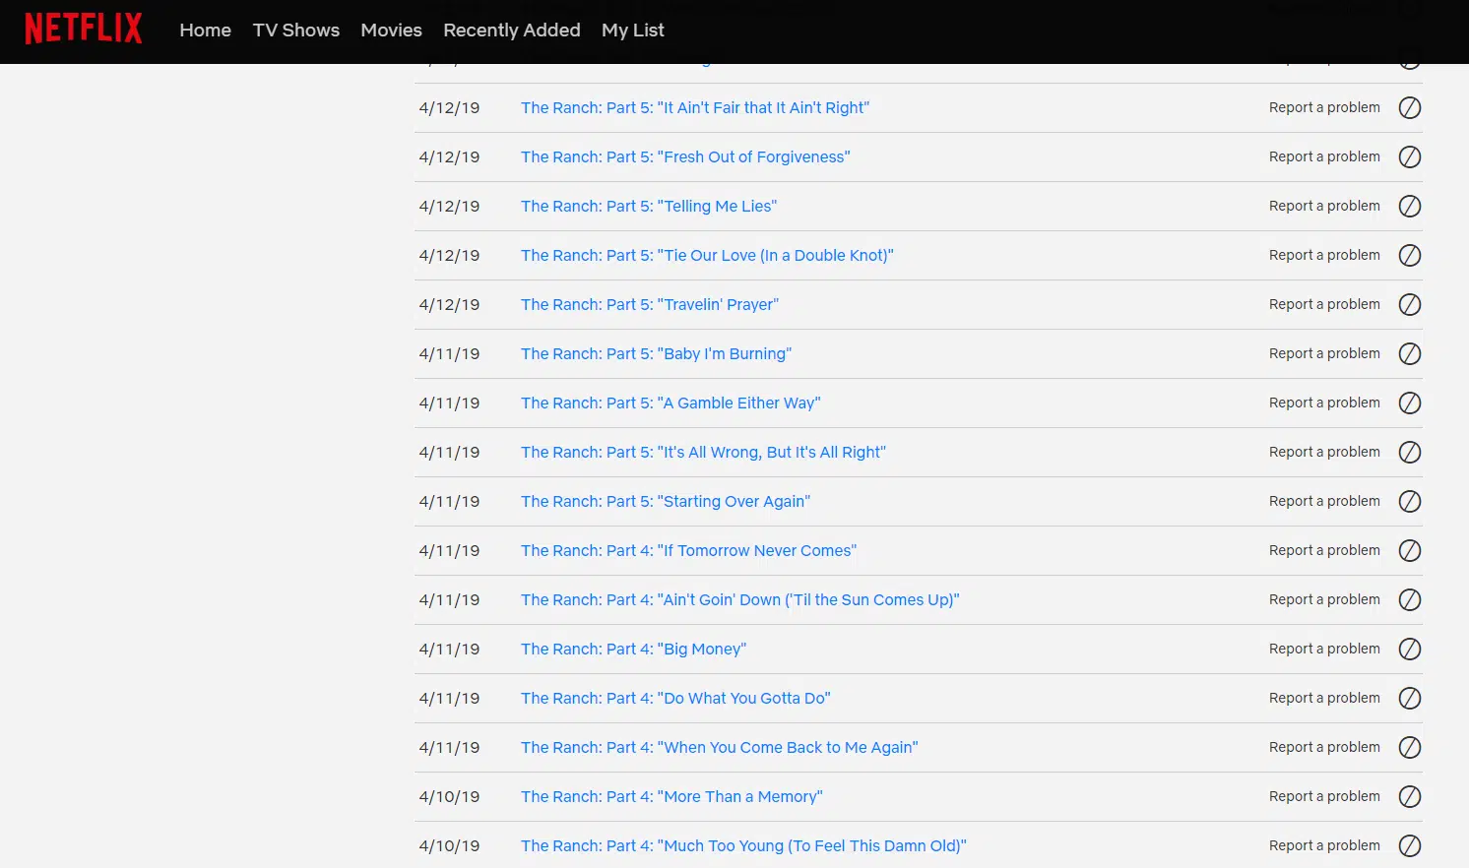Go to TV Shows in navigation
The height and width of the screenshot is (868, 1469).
tap(295, 31)
